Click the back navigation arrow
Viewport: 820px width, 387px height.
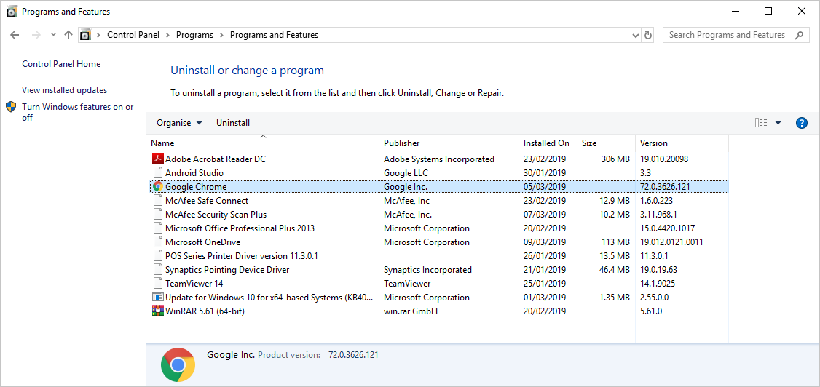tap(15, 35)
